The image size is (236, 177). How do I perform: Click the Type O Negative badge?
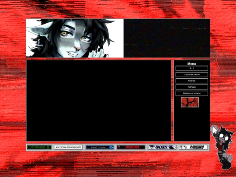pos(39,147)
